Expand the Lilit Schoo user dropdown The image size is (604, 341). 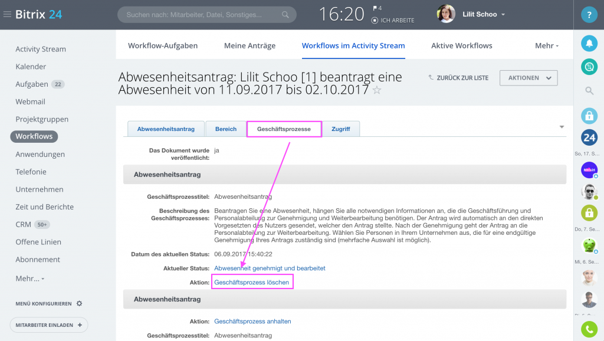(503, 15)
